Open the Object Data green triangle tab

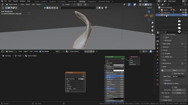click(157, 76)
